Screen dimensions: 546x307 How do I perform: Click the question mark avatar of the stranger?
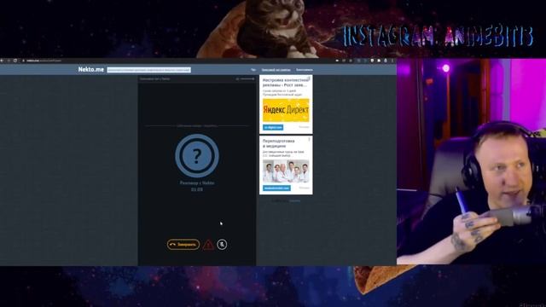[197, 155]
